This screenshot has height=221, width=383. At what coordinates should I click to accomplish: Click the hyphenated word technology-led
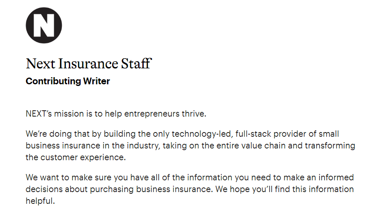coord(202,134)
